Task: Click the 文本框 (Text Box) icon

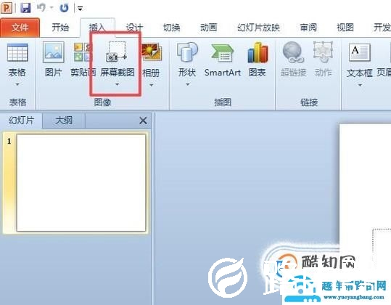Action: [x=359, y=52]
